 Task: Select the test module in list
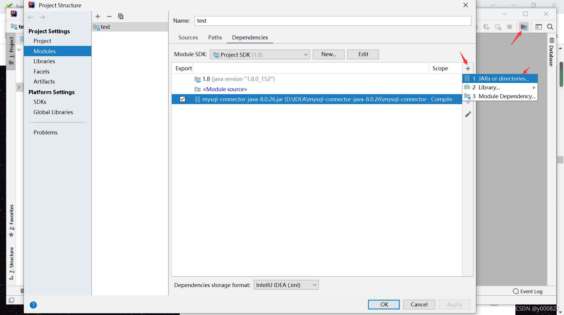[x=130, y=27]
